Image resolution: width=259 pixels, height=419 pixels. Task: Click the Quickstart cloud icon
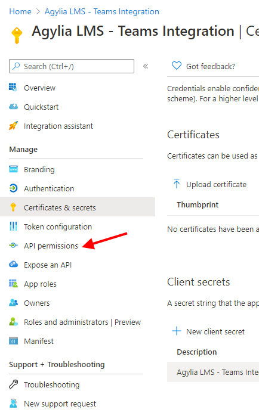(x=13, y=107)
